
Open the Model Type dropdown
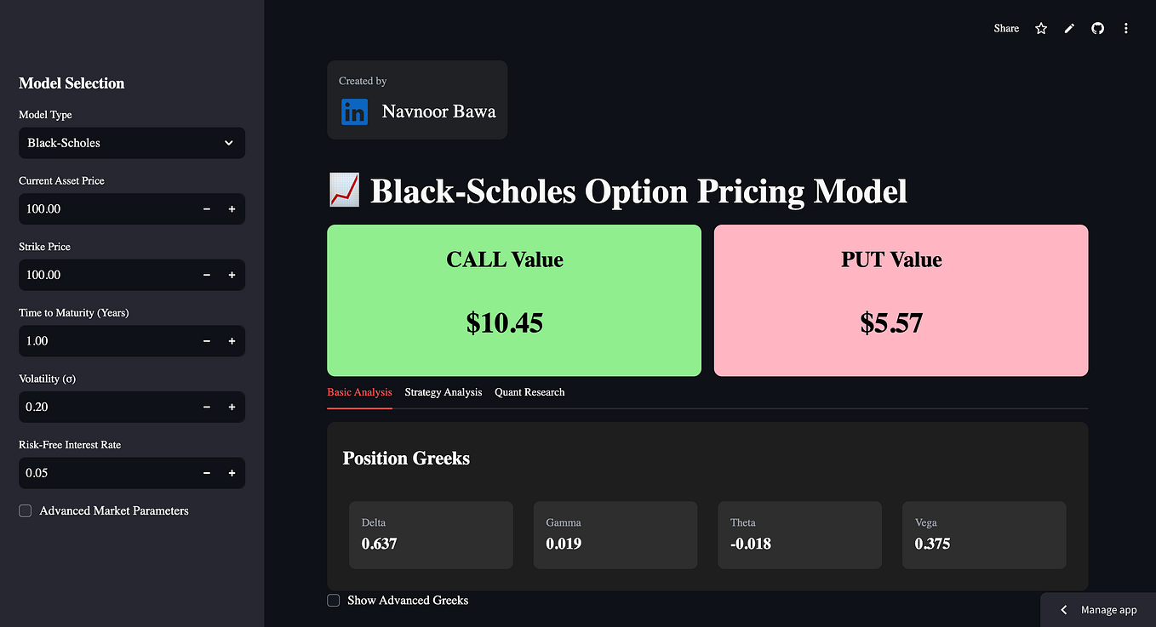pyautogui.click(x=132, y=143)
